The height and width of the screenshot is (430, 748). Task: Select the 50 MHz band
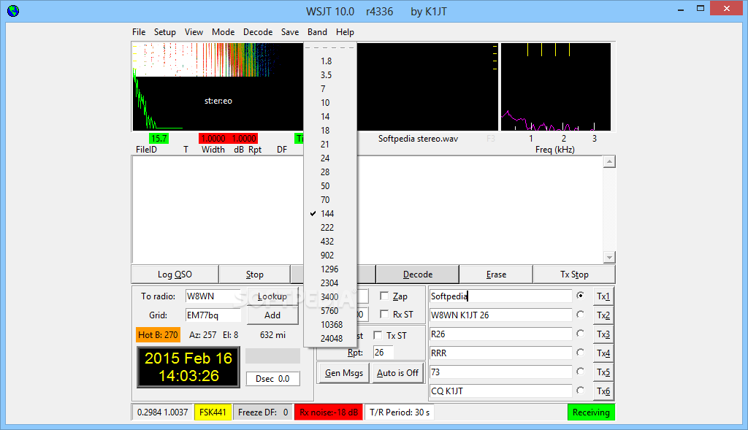coord(330,185)
